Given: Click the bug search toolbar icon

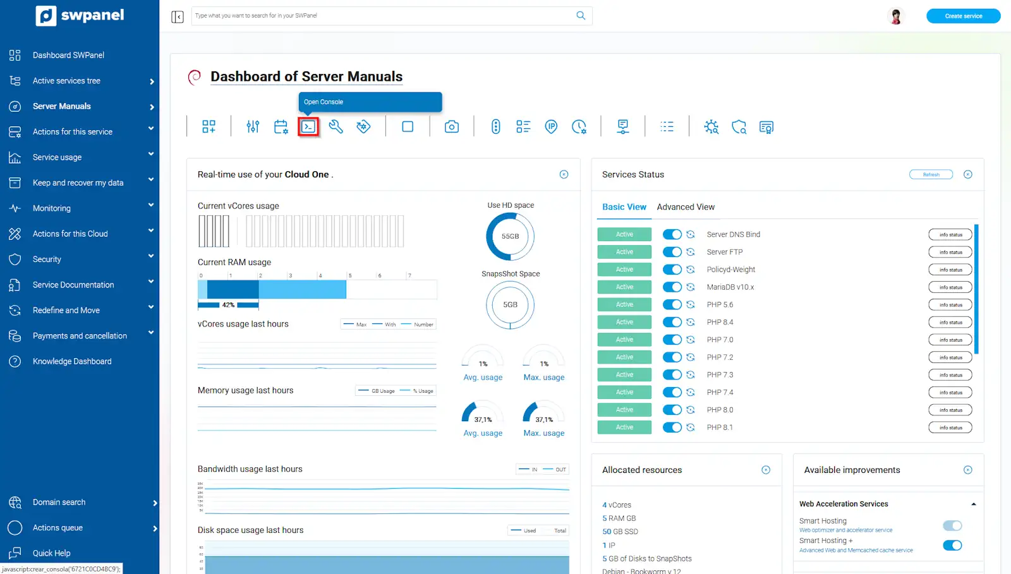Looking at the screenshot, I should (x=711, y=127).
